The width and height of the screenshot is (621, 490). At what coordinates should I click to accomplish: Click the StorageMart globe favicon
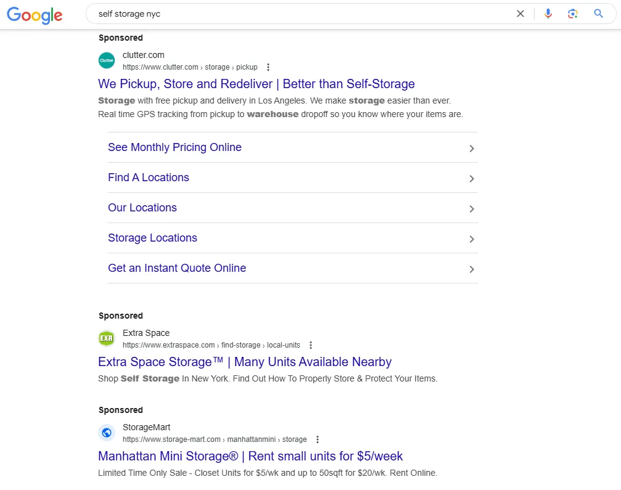(x=107, y=433)
